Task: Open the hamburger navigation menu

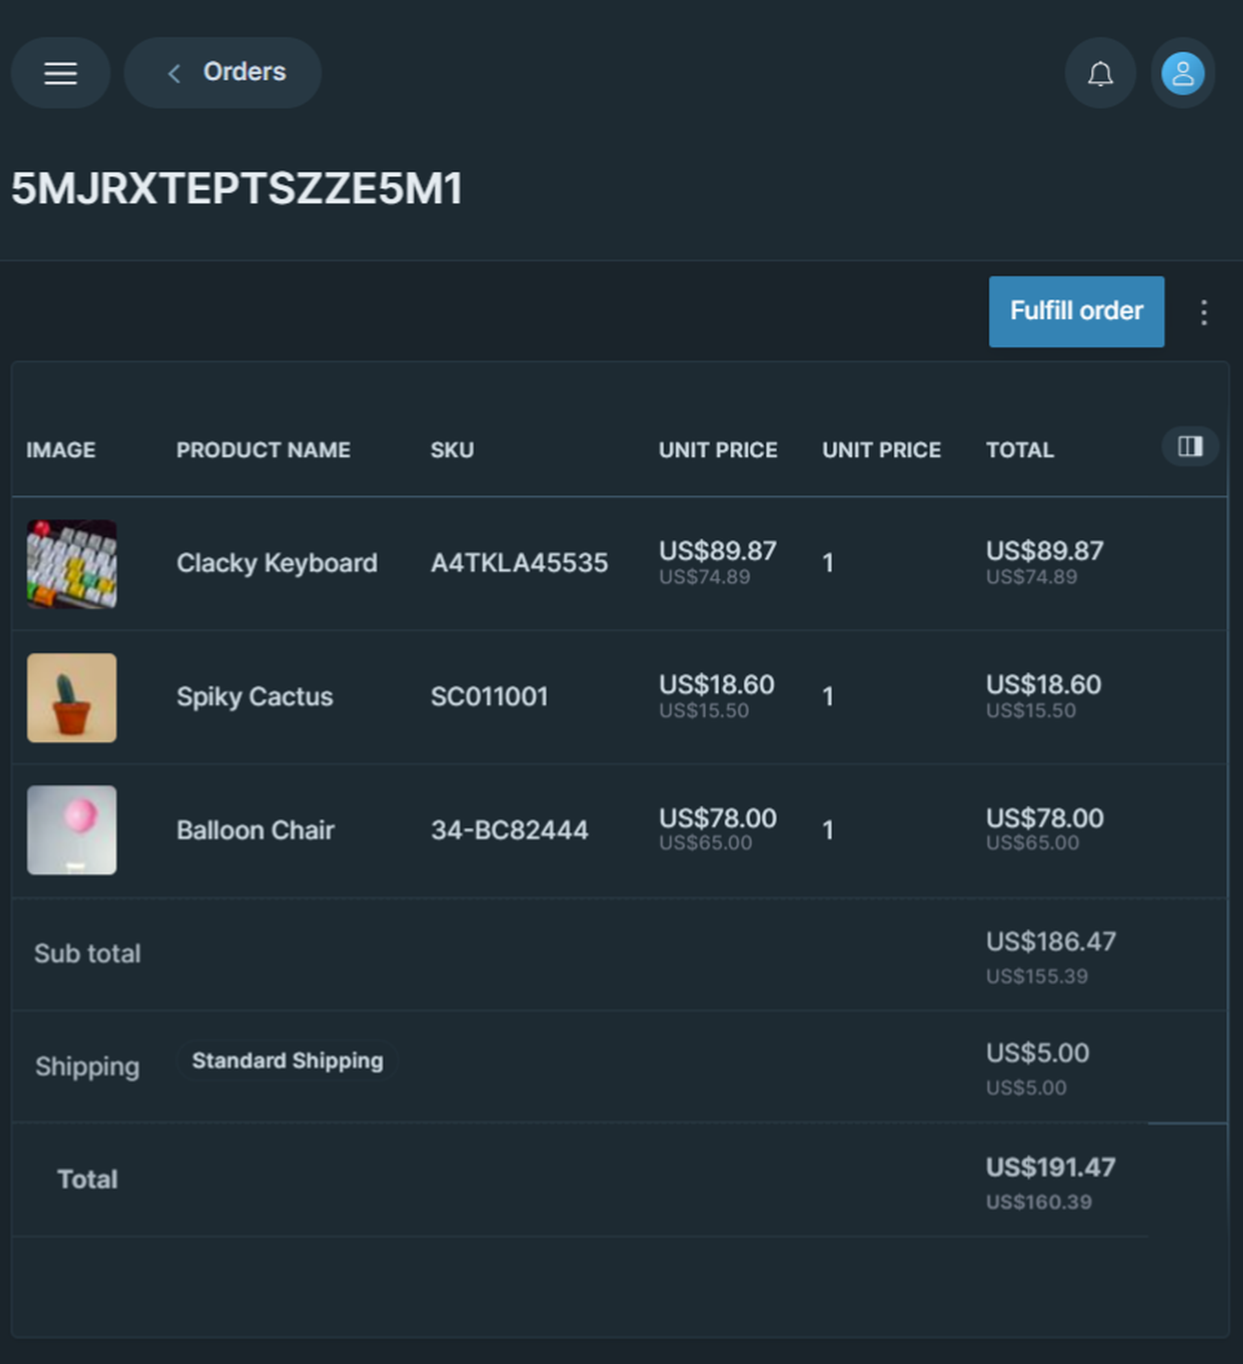Action: pos(60,73)
